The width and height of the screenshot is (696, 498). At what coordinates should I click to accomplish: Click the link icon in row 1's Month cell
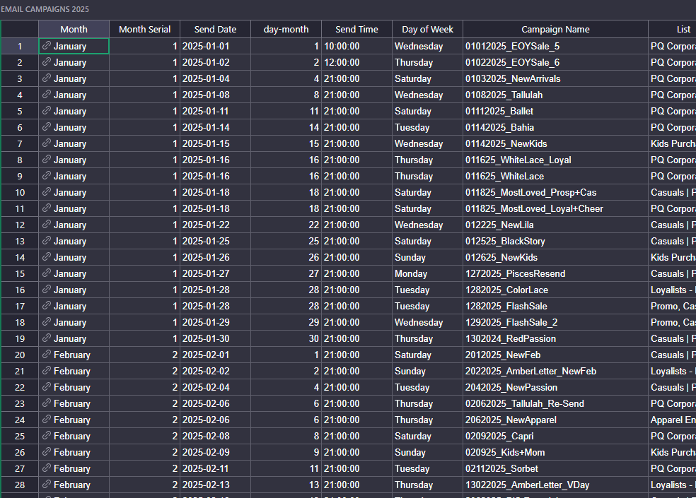point(47,46)
